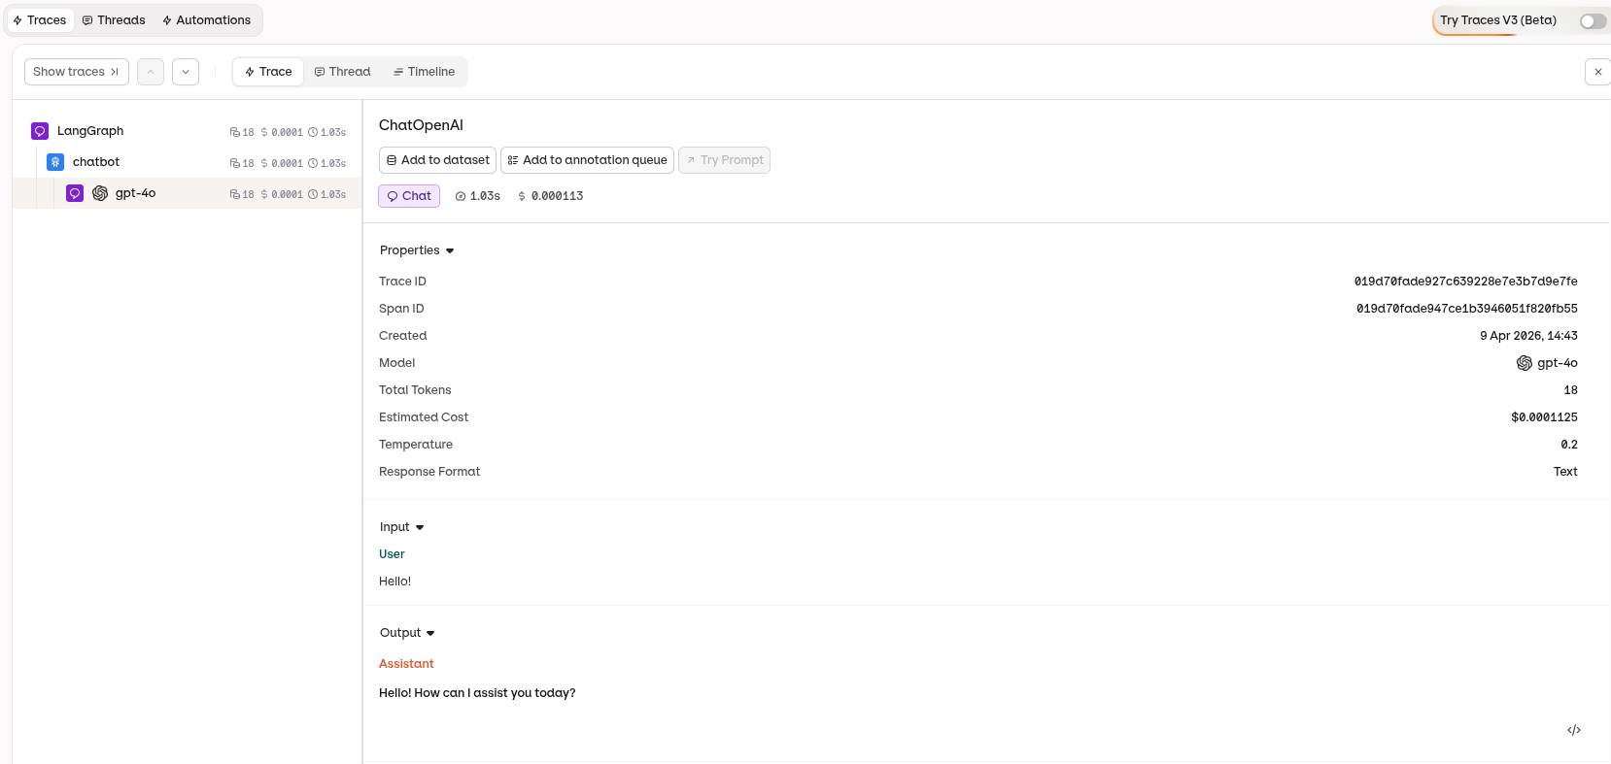This screenshot has height=764, width=1611.
Task: Select the Timeline view tab
Action: (424, 72)
